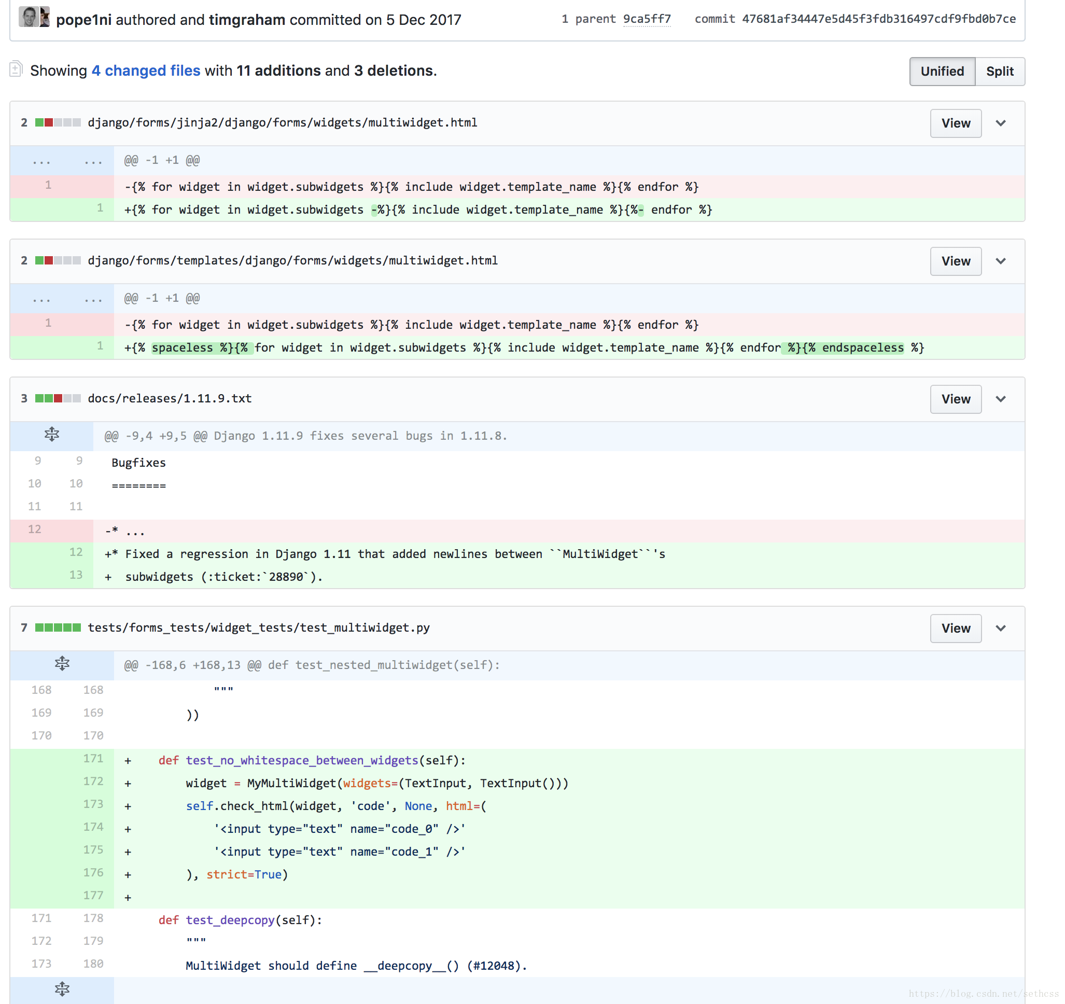Collapse templates multiwidget.html diff chevron

click(x=1001, y=261)
